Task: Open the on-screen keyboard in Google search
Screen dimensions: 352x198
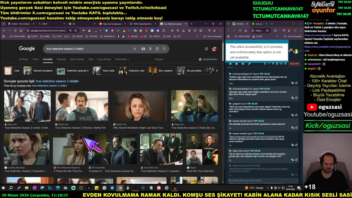Action: (x=143, y=49)
